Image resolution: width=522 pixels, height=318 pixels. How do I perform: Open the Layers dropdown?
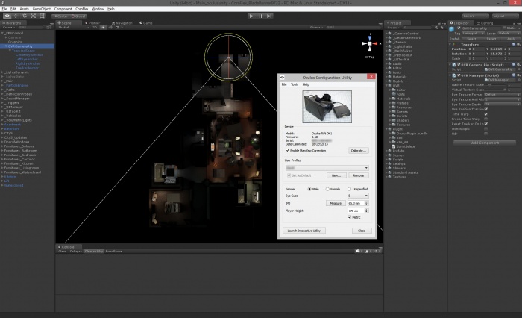click(x=474, y=15)
